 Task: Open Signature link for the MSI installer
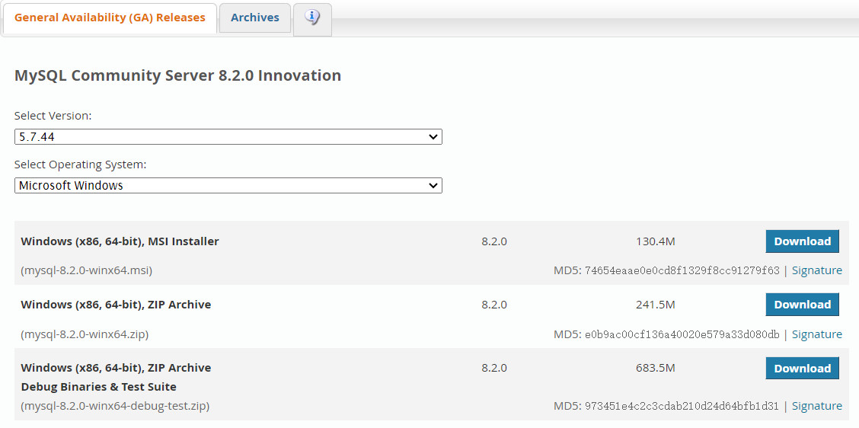[816, 270]
